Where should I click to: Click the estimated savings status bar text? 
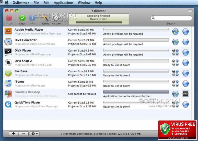pyautogui.click(x=101, y=134)
